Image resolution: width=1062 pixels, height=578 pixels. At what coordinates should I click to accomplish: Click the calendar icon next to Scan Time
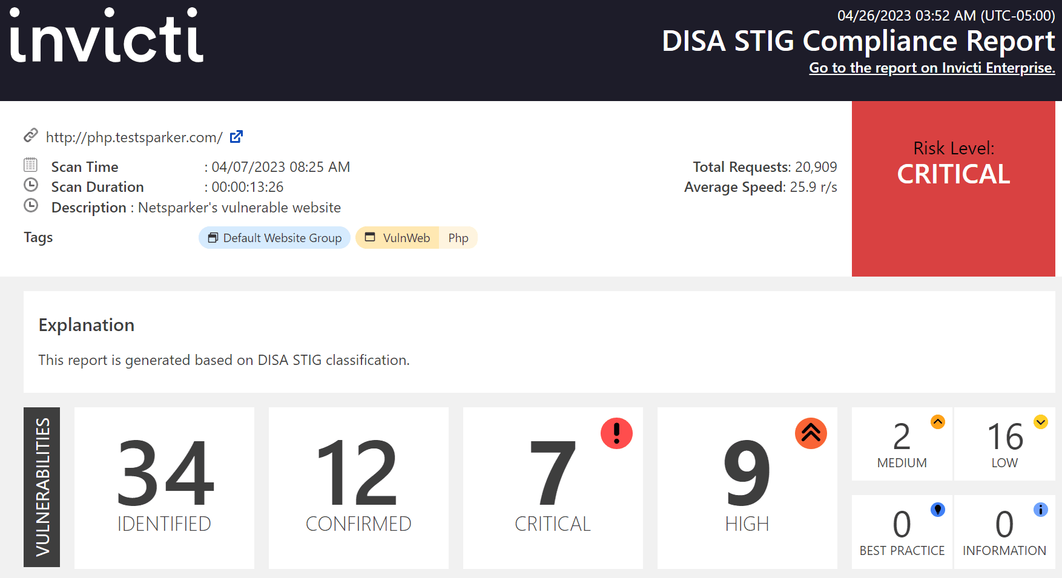click(30, 165)
